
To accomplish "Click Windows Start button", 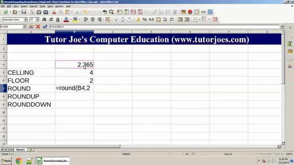I will pyautogui.click(x=6, y=161).
